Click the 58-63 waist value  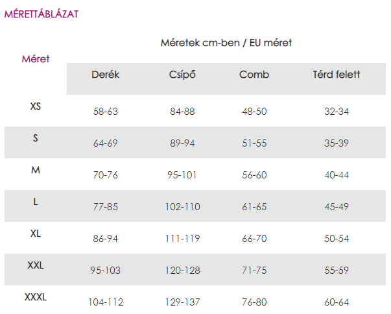106,111
